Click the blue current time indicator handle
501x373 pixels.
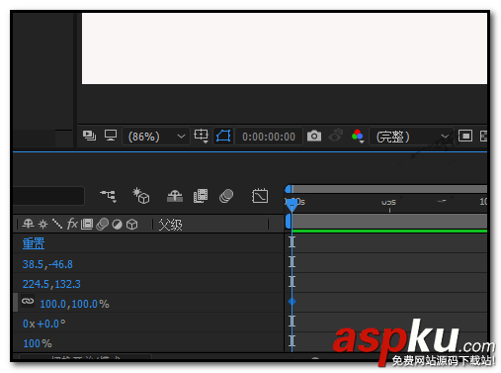[x=292, y=205]
